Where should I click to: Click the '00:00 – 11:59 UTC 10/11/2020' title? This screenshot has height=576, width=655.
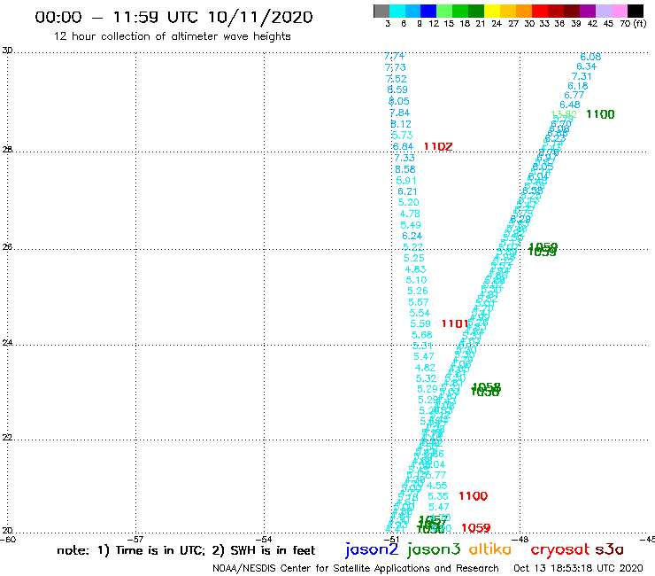tap(173, 18)
